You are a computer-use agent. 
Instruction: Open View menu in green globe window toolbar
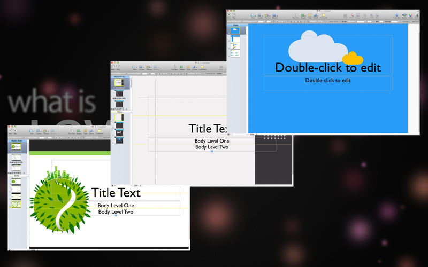32,132
